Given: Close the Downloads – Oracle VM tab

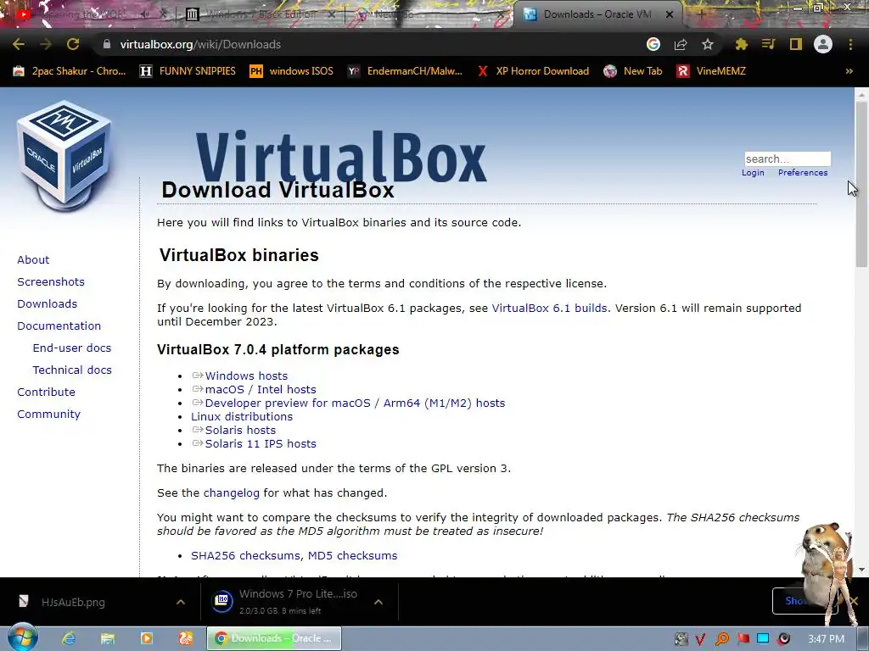Looking at the screenshot, I should pyautogui.click(x=670, y=14).
